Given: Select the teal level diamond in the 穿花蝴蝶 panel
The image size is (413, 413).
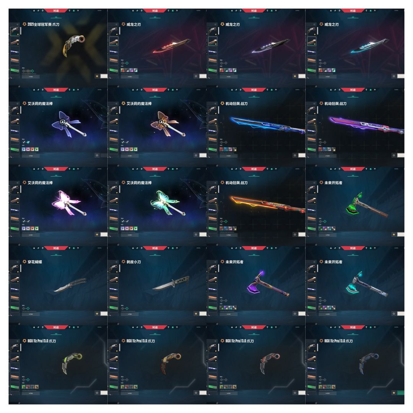Looking at the screenshot, I should click(x=28, y=308).
